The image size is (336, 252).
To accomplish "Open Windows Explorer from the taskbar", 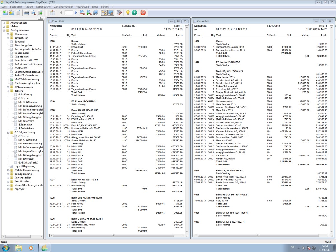I will (x=19, y=248).
